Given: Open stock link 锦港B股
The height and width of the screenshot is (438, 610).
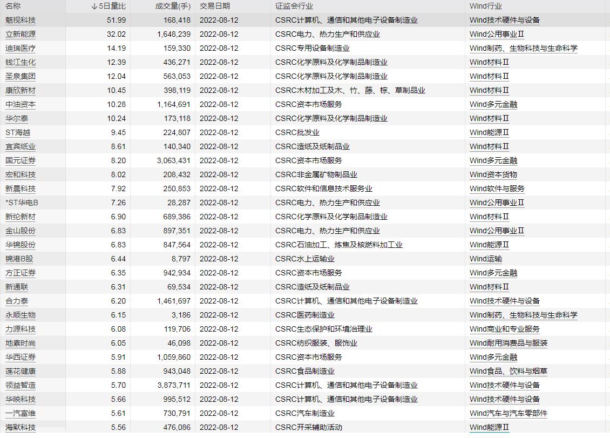Looking at the screenshot, I should pyautogui.click(x=19, y=259).
